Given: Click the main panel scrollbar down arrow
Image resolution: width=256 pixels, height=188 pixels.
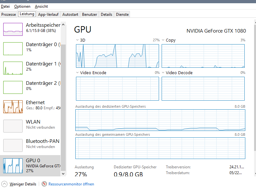Looking at the screenshot, I should pos(255,174).
